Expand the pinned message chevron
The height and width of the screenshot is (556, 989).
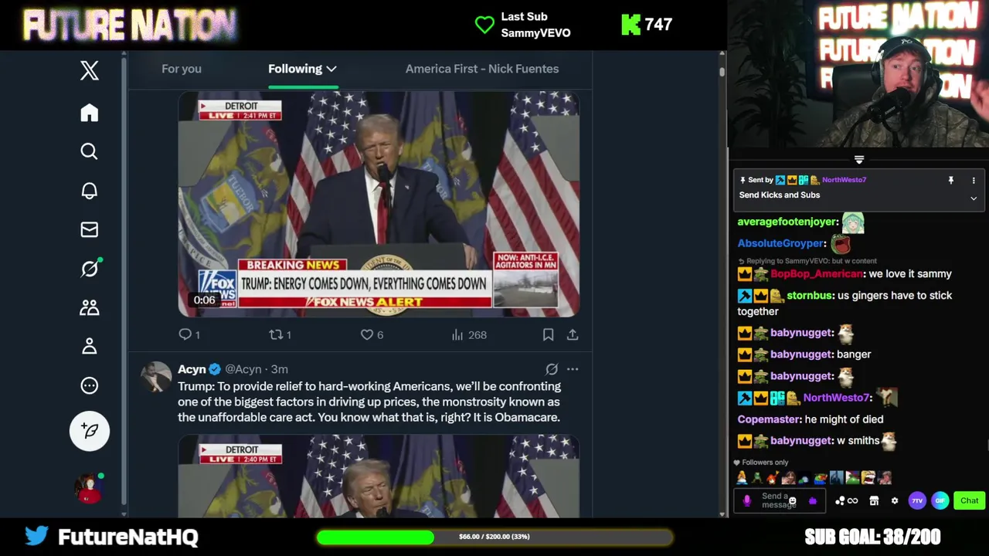click(x=974, y=198)
